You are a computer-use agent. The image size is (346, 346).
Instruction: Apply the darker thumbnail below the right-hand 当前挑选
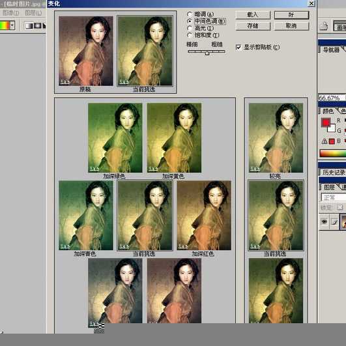click(276, 291)
